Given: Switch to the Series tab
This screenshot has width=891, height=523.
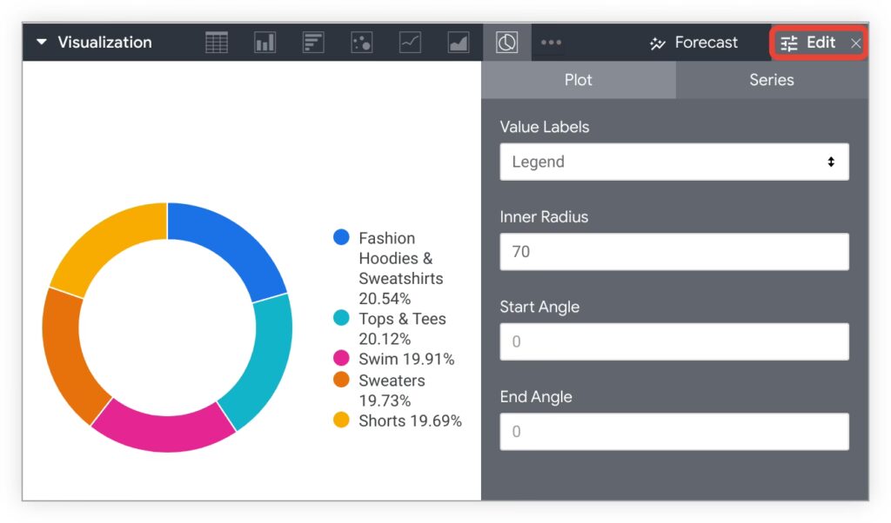Looking at the screenshot, I should pos(771,80).
